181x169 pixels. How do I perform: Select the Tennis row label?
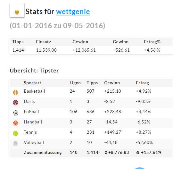30,132
